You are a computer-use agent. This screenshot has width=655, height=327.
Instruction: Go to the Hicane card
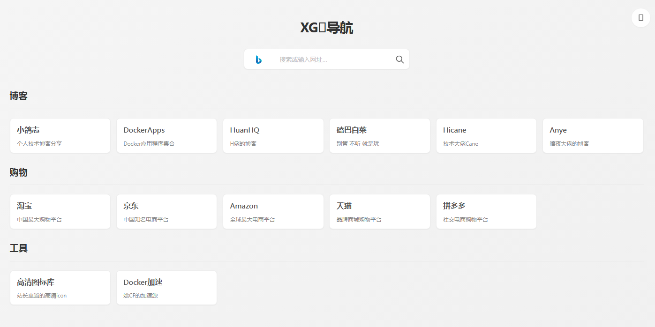486,135
